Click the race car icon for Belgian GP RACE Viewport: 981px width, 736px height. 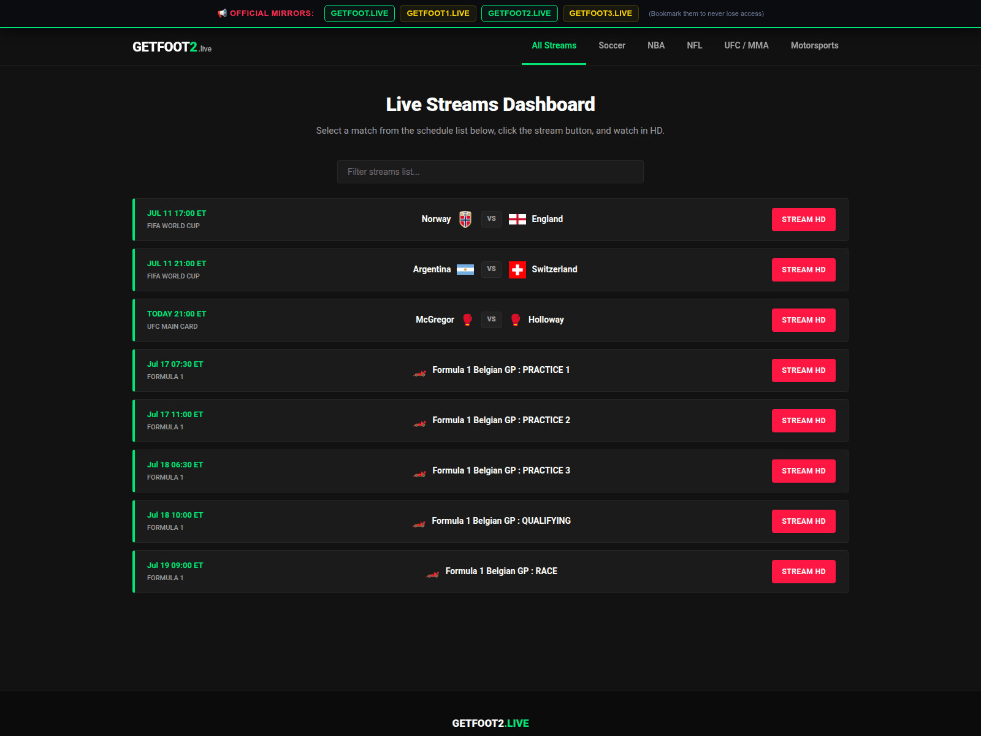(433, 573)
